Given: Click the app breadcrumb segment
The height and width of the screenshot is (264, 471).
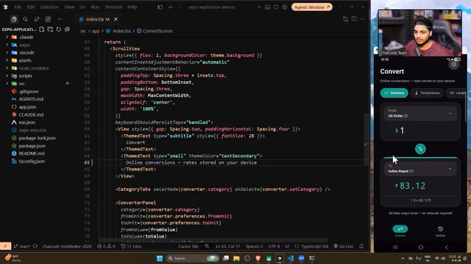Looking at the screenshot, I should [x=96, y=31].
